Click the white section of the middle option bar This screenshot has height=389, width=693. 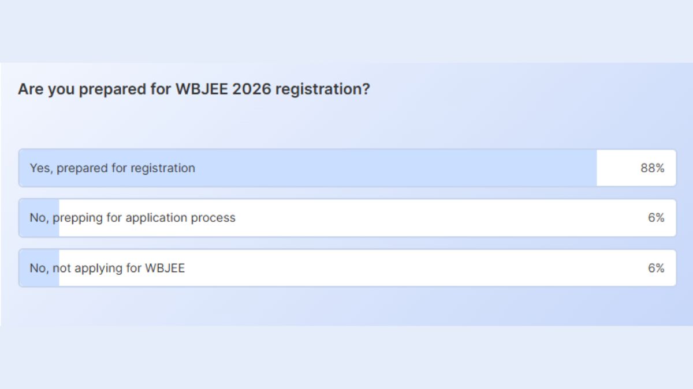[404, 218]
